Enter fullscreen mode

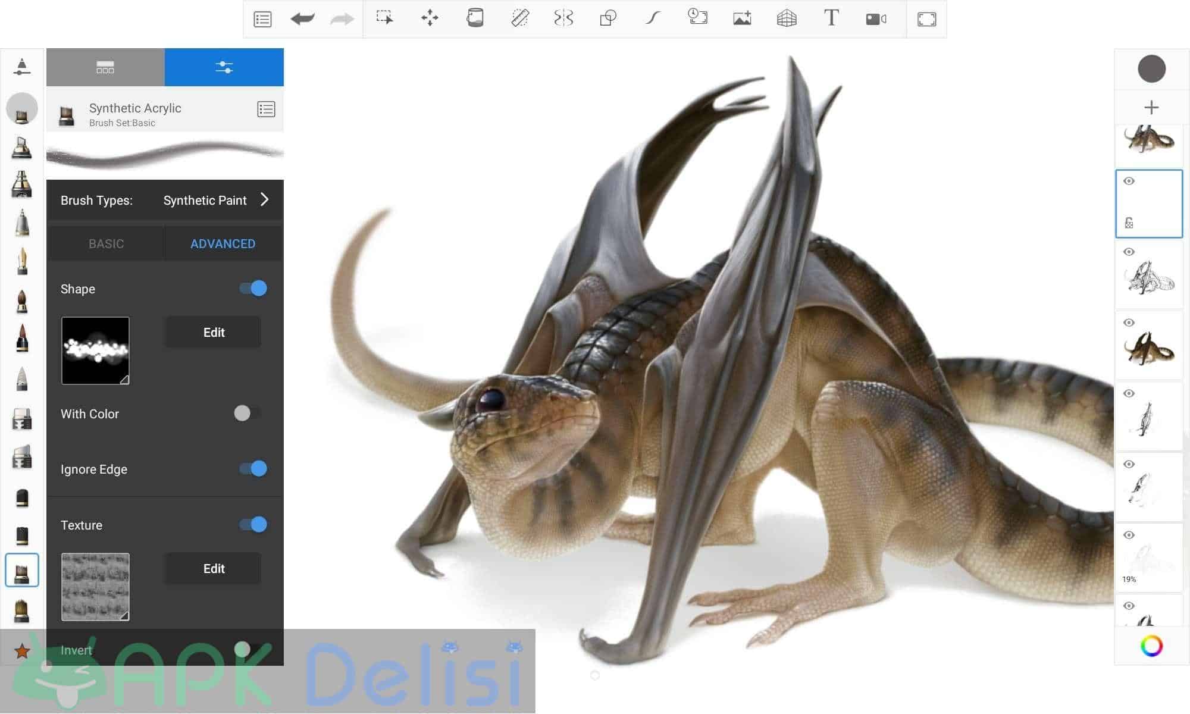point(926,19)
